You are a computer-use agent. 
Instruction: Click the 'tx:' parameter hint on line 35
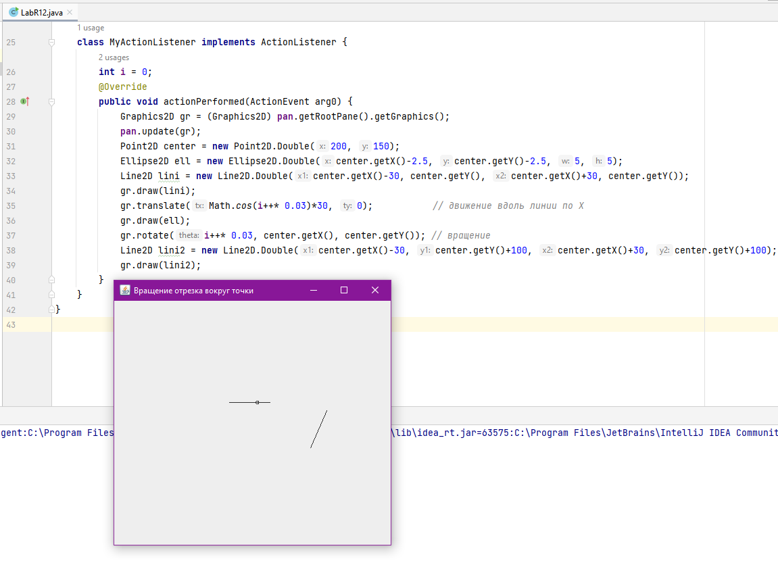tap(199, 206)
